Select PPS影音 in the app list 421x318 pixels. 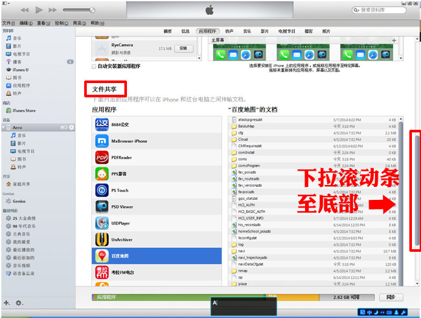click(x=157, y=174)
